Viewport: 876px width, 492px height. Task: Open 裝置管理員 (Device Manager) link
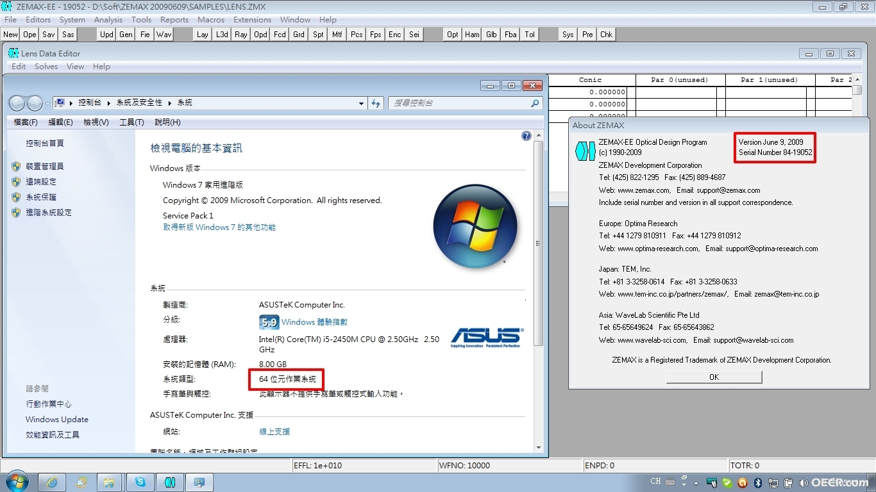click(x=45, y=167)
